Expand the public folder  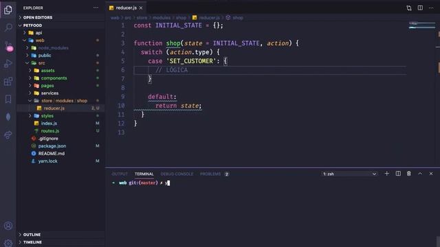[45, 56]
